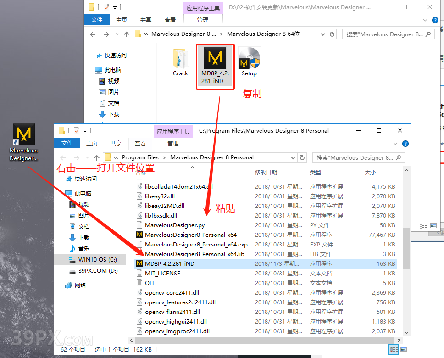Switch to 共享 tab in front window
This screenshot has width=444, height=358.
coord(116,143)
